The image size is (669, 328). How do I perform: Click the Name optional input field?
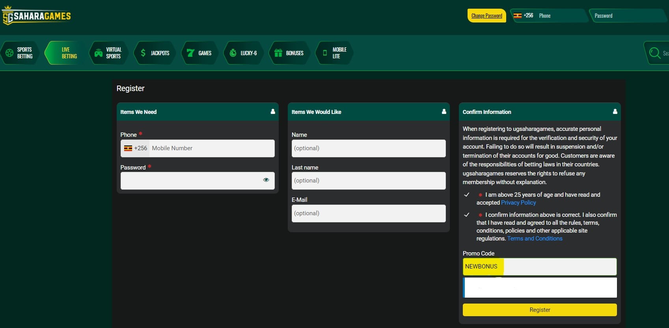[x=369, y=148]
